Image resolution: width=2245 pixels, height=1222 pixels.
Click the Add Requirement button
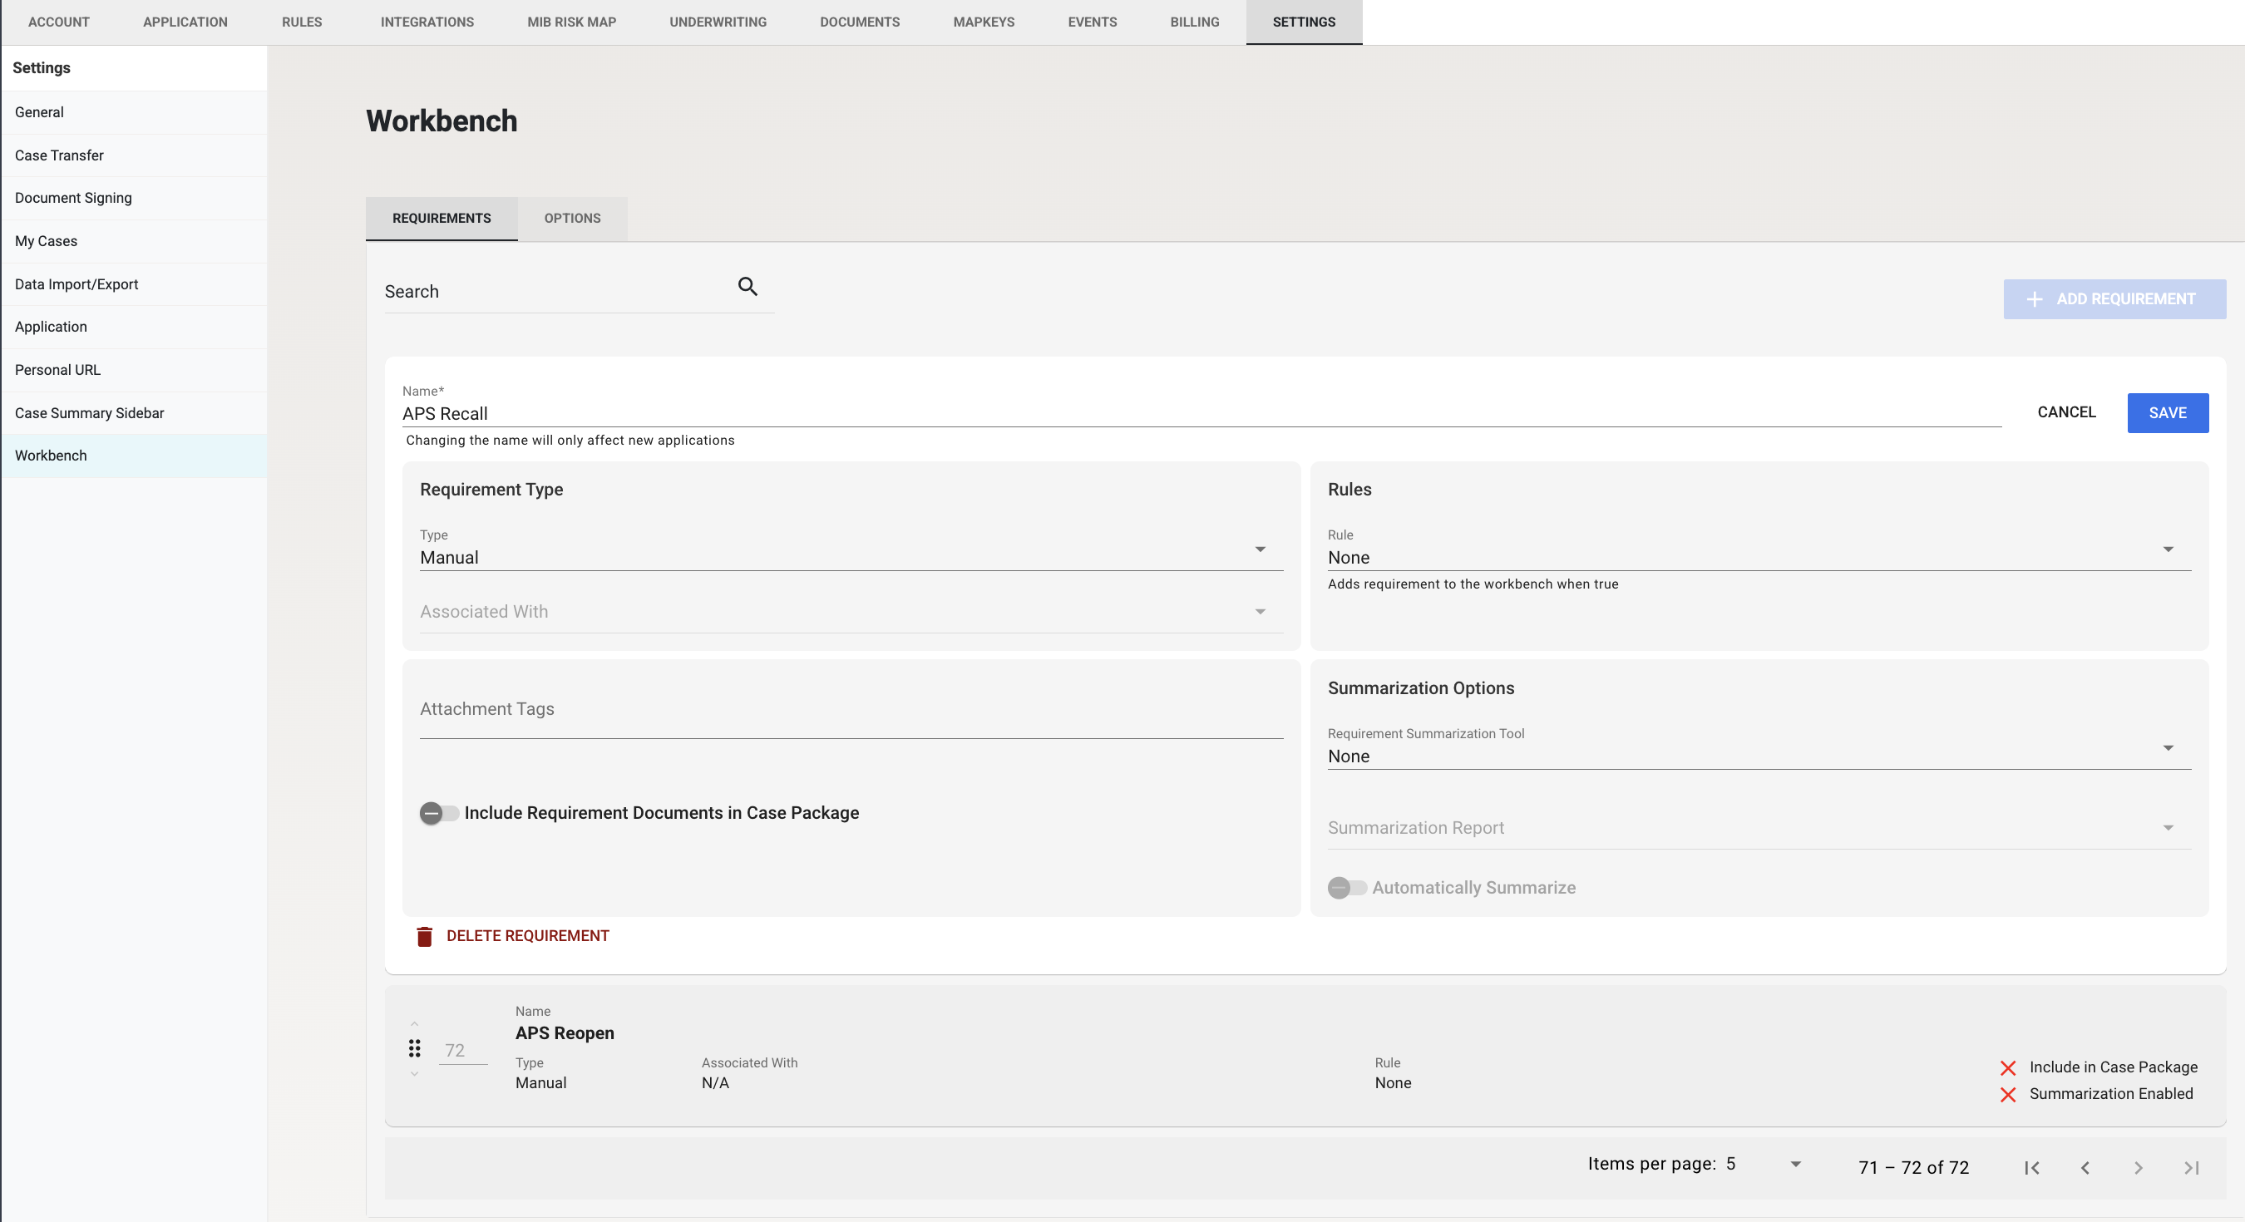[2114, 300]
